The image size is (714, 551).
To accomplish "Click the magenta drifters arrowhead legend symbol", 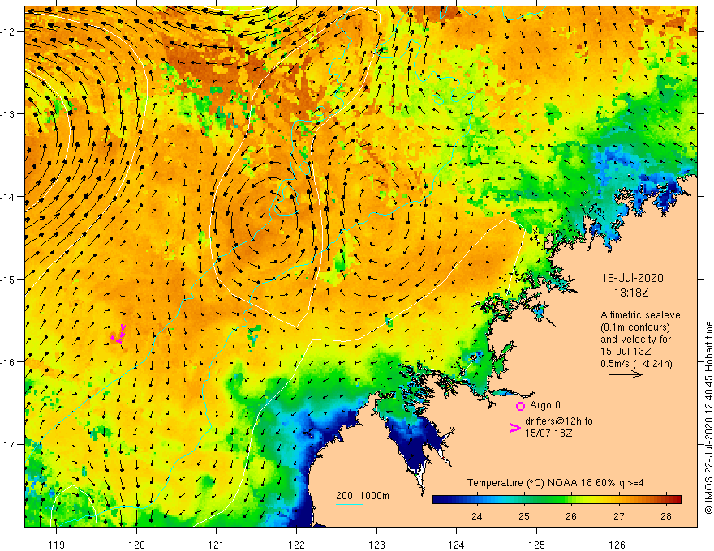I will point(514,427).
